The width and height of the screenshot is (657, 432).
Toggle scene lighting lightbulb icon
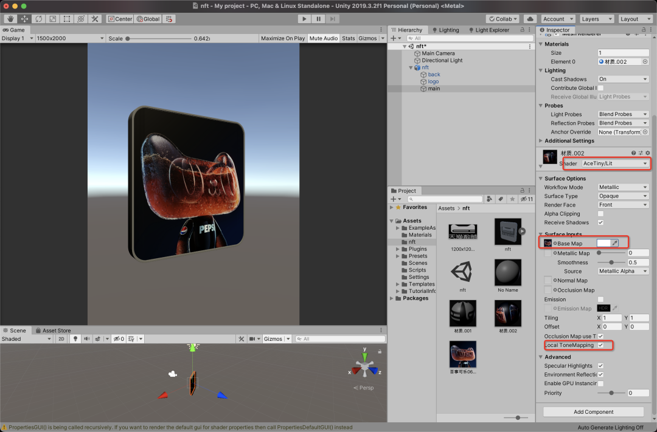75,338
